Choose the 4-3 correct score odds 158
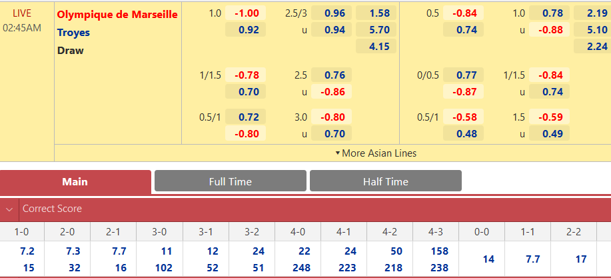 click(440, 251)
